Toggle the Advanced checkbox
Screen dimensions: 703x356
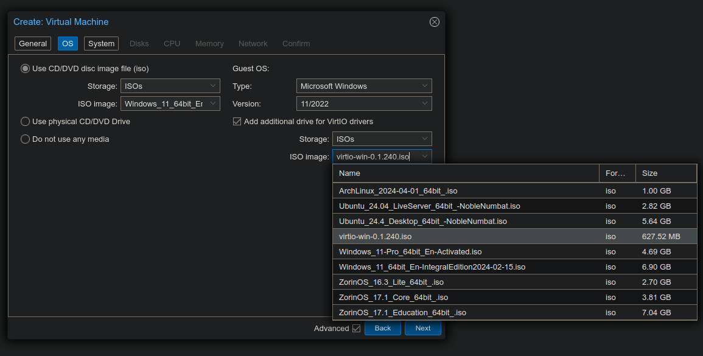pyautogui.click(x=356, y=329)
